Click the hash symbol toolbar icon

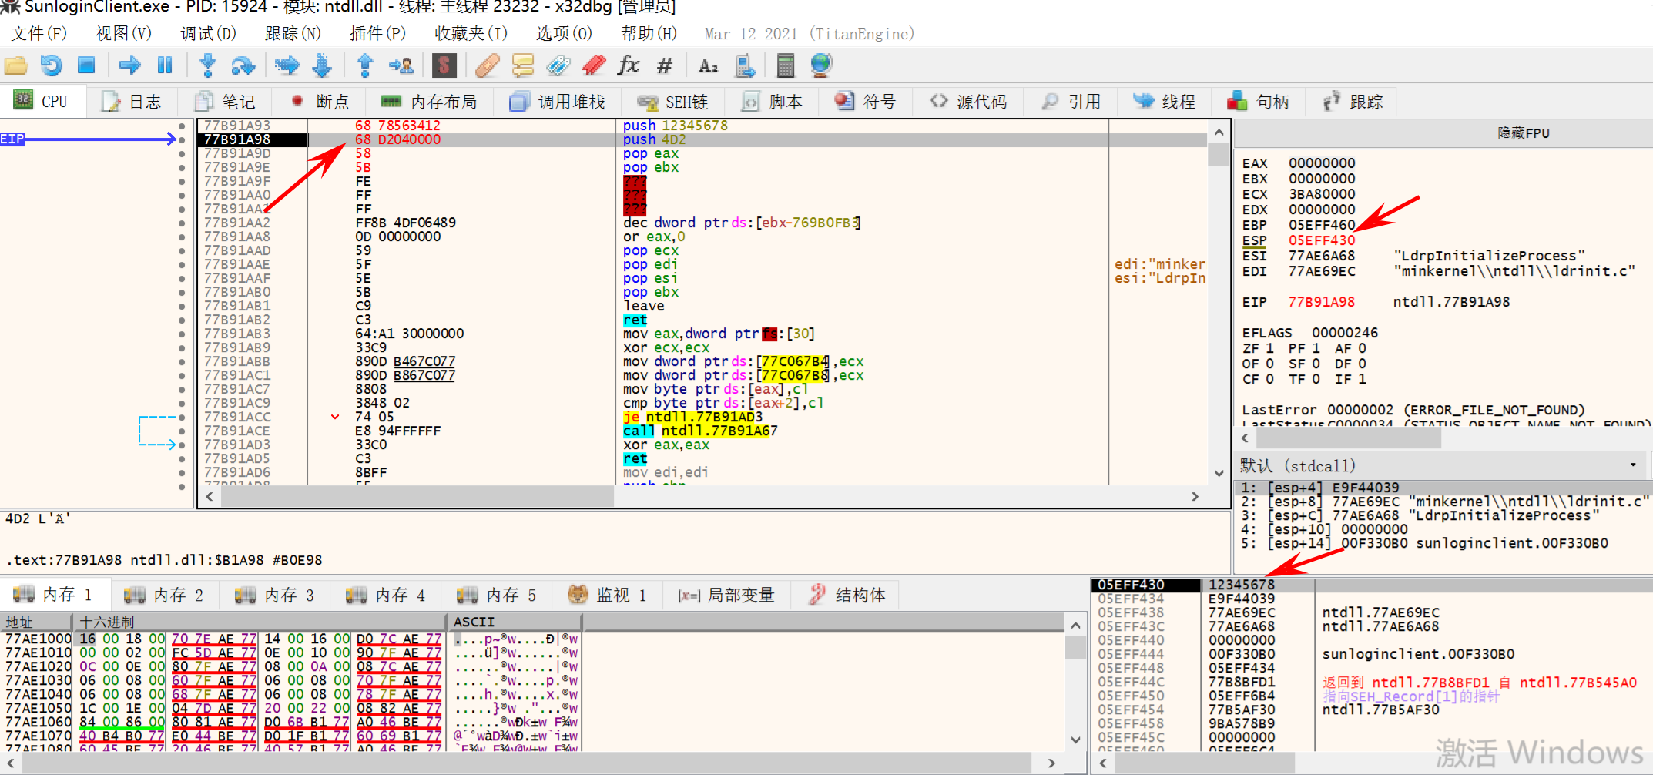(665, 66)
